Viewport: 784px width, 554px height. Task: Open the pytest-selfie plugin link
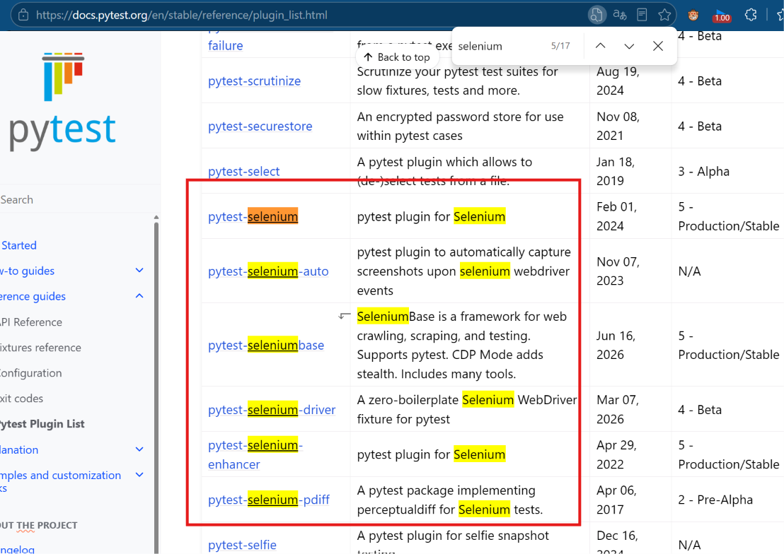pos(243,545)
